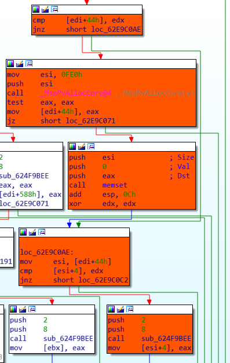Click group nodes icon on loc_62E9C0AE block

(x=42, y=232)
